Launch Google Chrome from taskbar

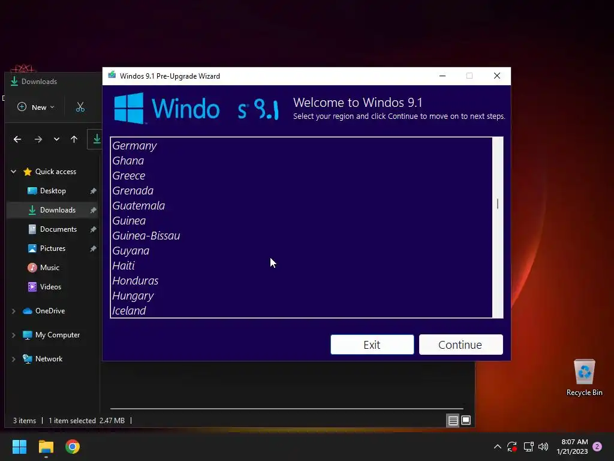[x=73, y=447]
